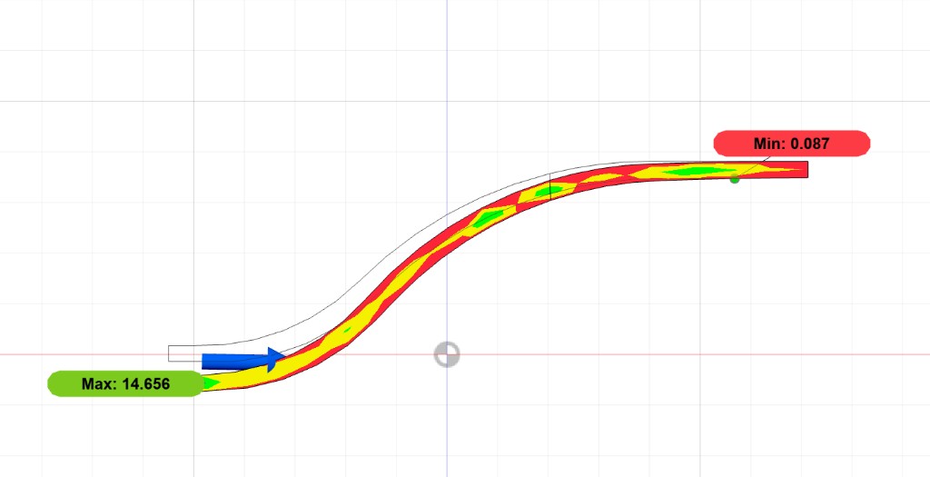The image size is (930, 477).
Task: Click the red Min: 0.087 label
Action: [x=792, y=144]
